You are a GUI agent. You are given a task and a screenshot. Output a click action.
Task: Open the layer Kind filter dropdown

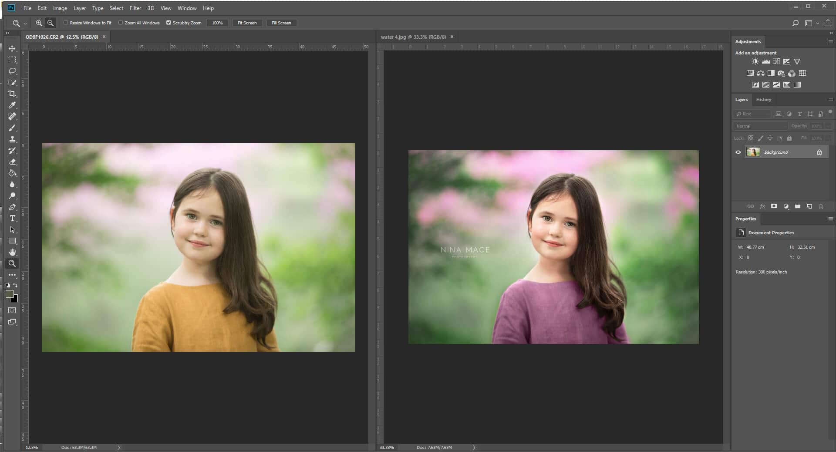point(752,114)
